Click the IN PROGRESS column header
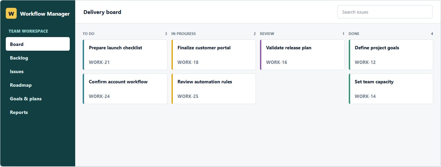Viewport: 441px width, 167px height. [184, 34]
